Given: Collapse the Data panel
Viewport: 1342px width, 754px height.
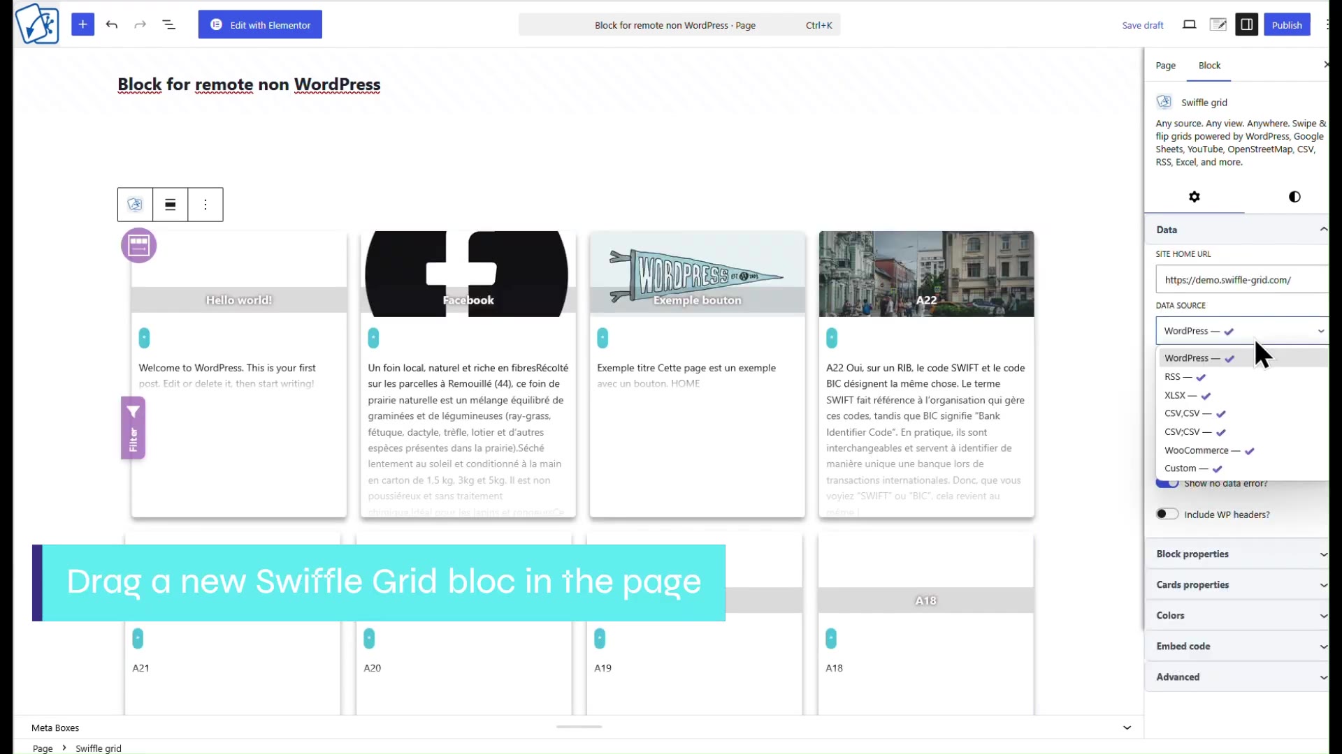Looking at the screenshot, I should coord(1236,230).
